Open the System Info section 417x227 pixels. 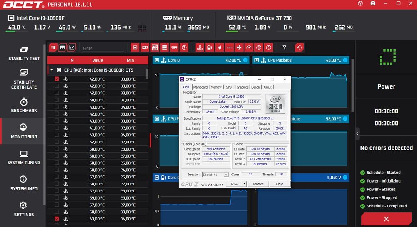click(x=24, y=183)
